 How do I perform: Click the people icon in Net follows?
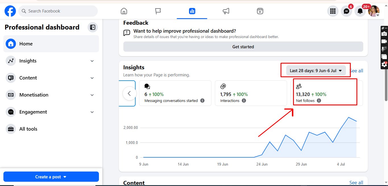click(x=299, y=86)
